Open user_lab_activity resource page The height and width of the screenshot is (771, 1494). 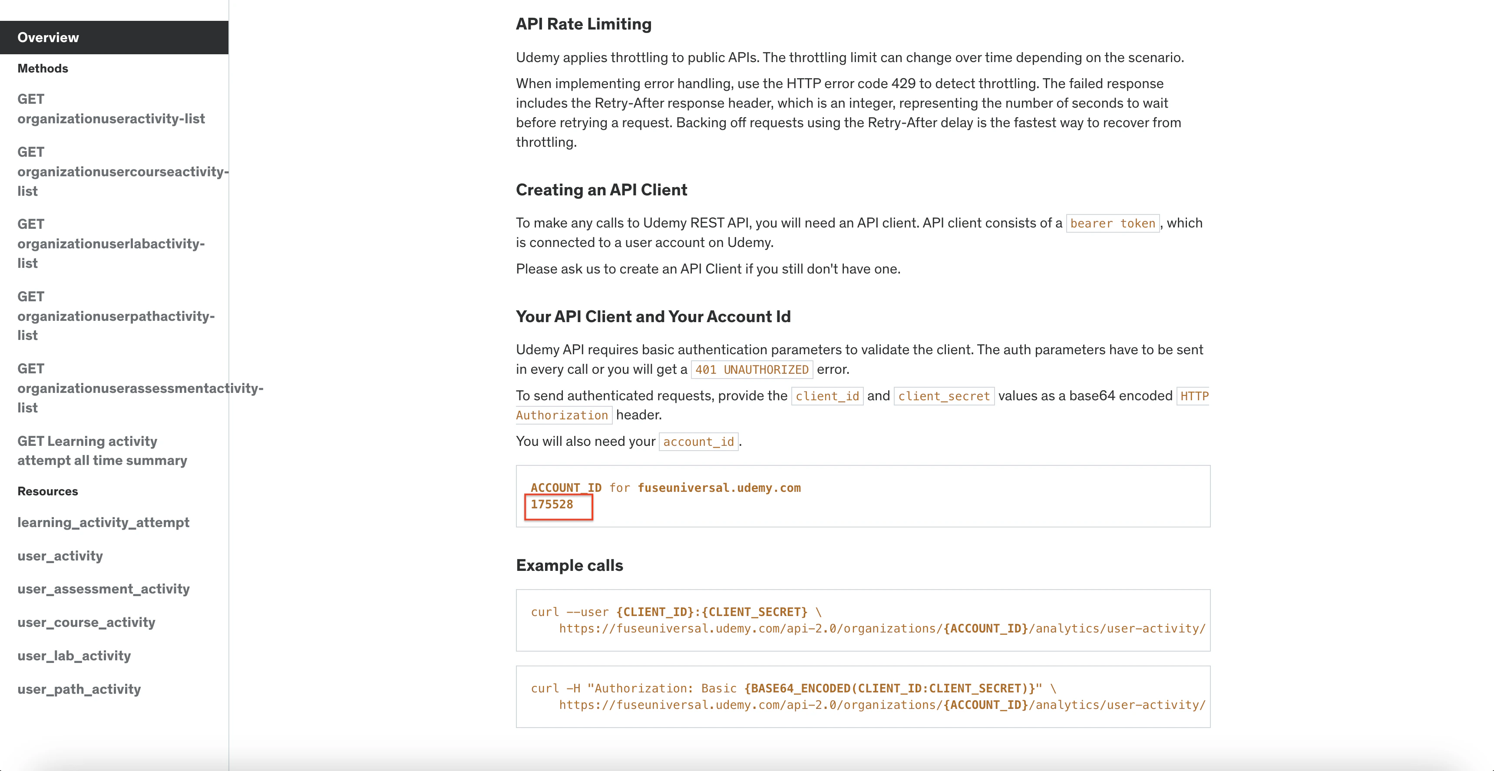[74, 656]
